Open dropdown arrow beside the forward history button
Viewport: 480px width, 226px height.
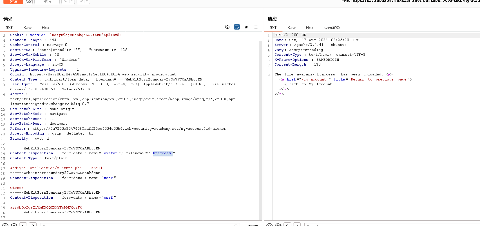pos(87,1)
